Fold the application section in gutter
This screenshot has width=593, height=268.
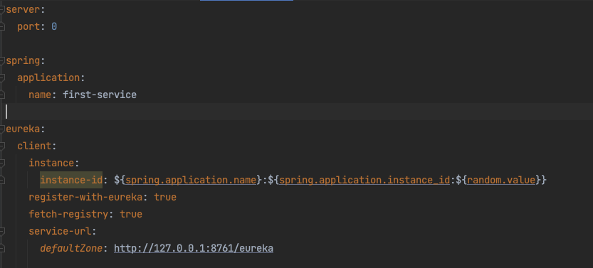[x=2, y=77]
